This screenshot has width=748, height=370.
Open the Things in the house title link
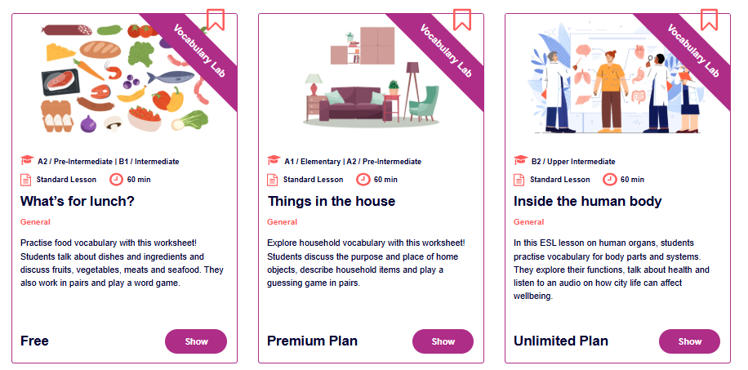332,201
